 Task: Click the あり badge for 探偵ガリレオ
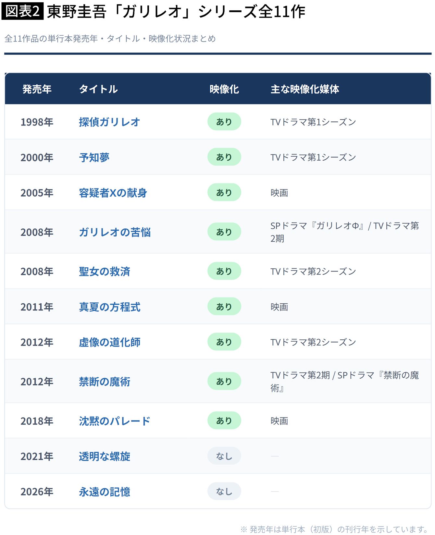[x=224, y=122]
